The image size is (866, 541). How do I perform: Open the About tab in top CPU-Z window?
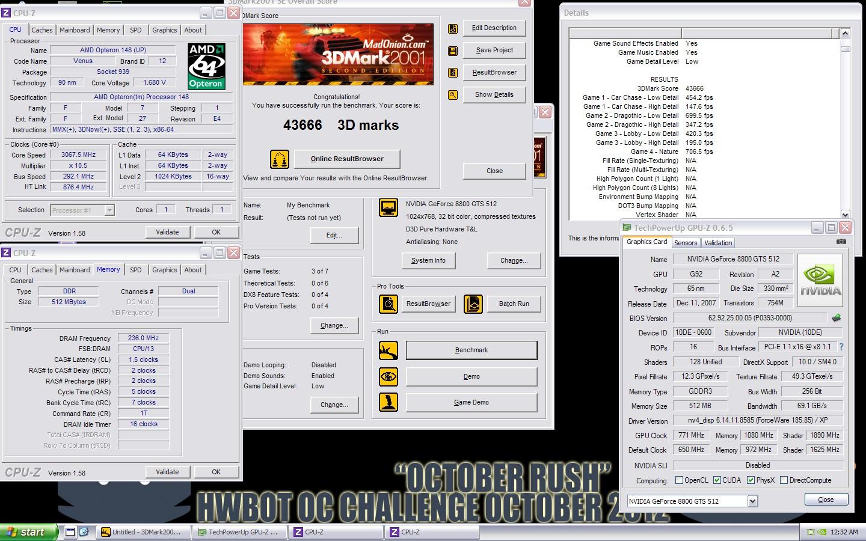193,30
